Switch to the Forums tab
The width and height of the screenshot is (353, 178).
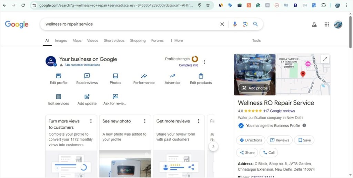click(157, 41)
